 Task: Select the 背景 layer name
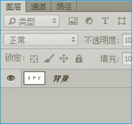pos(61,78)
